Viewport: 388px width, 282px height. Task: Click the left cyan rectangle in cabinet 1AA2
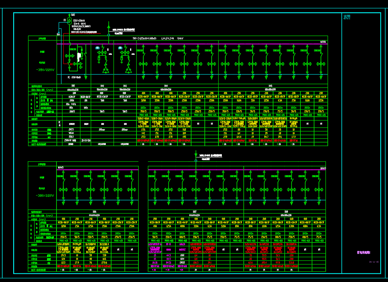(x=97, y=48)
